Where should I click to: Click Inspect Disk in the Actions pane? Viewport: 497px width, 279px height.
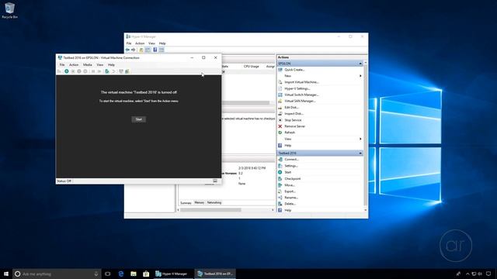tap(294, 114)
